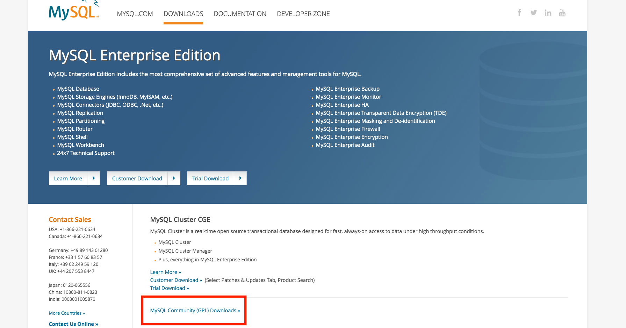Select MySQL Workbench list item
This screenshot has height=328, width=626.
click(80, 145)
